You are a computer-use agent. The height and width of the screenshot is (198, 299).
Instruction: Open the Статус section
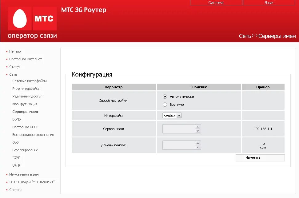15,67
